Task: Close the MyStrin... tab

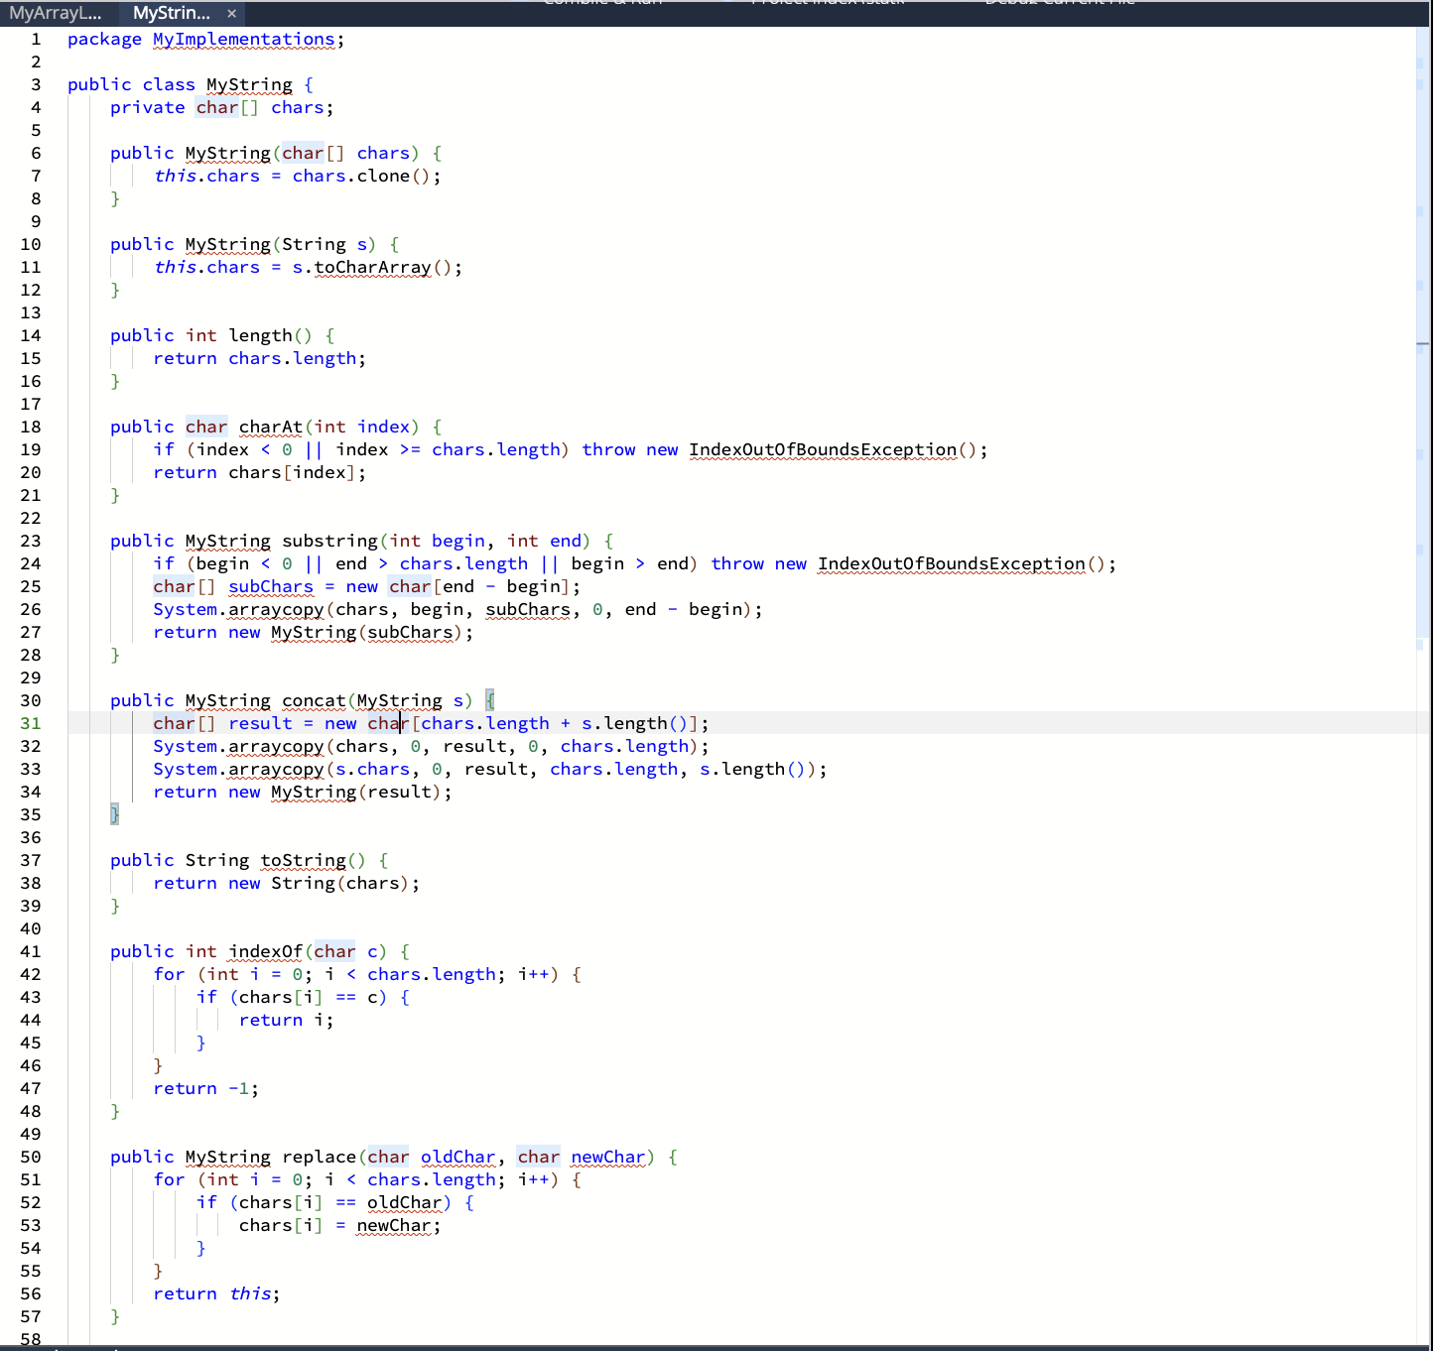Action: pyautogui.click(x=231, y=13)
